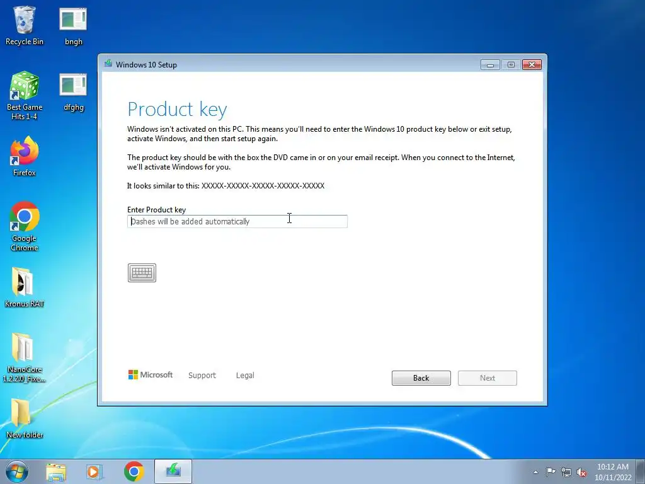This screenshot has height=484, width=645.
Task: Select the Kronus RAT folder
Action: [x=25, y=287]
